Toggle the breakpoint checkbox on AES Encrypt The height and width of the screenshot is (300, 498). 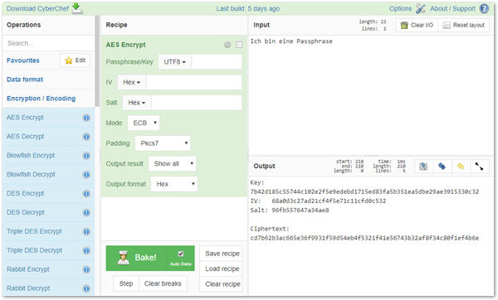(x=239, y=45)
